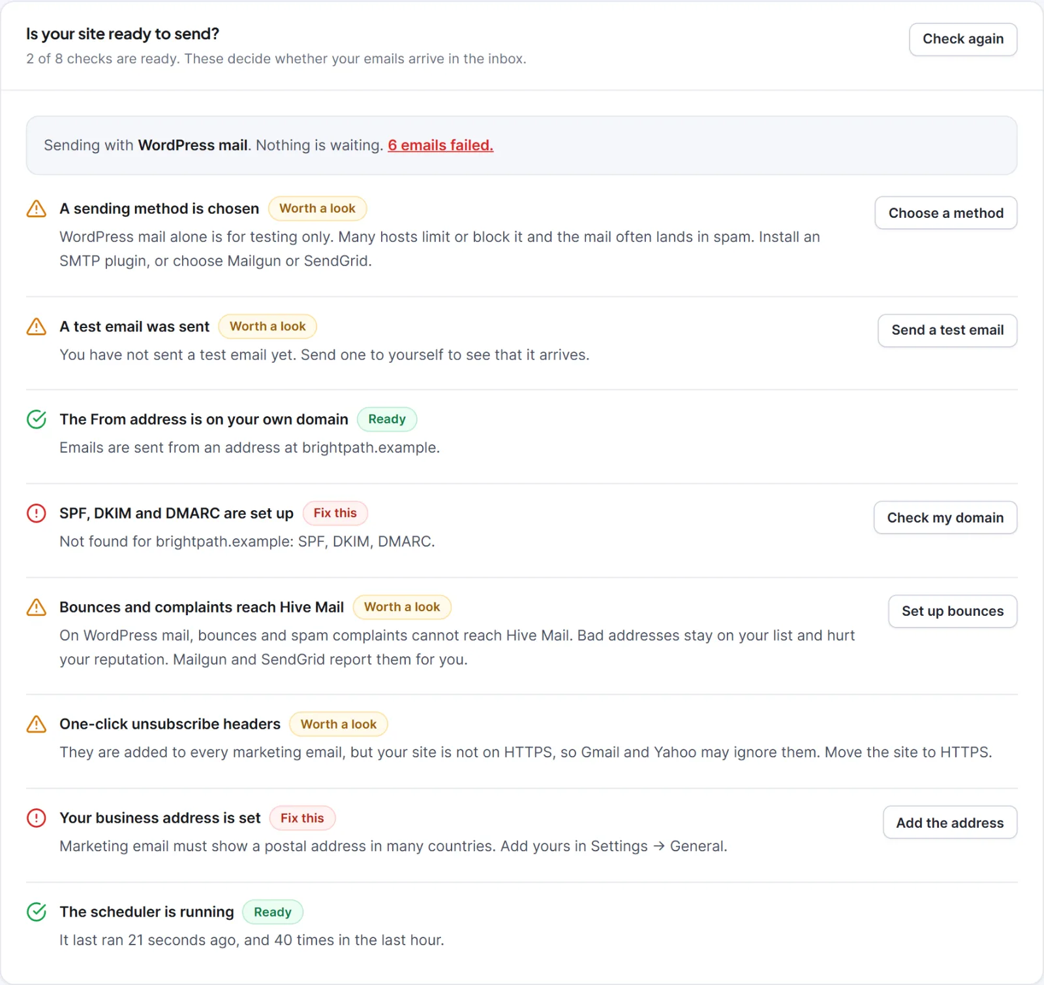
Task: Click Worth a look badge on sending method row
Action: 317,209
